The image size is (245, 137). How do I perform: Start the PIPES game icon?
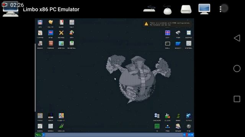point(40,116)
